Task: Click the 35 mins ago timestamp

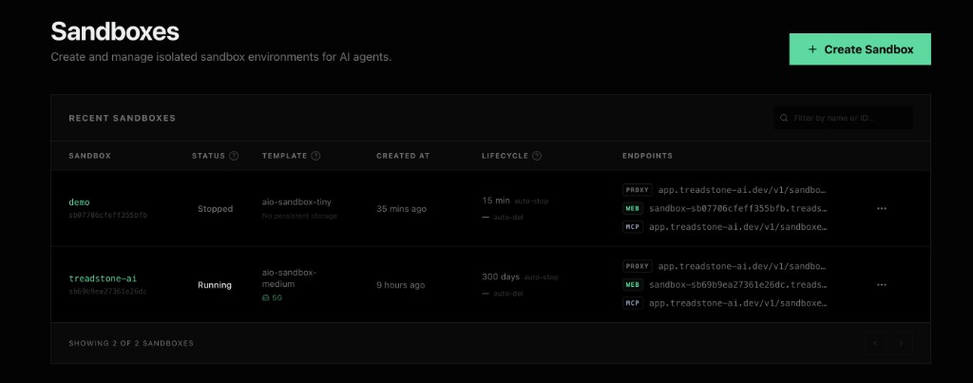Action: coord(402,209)
